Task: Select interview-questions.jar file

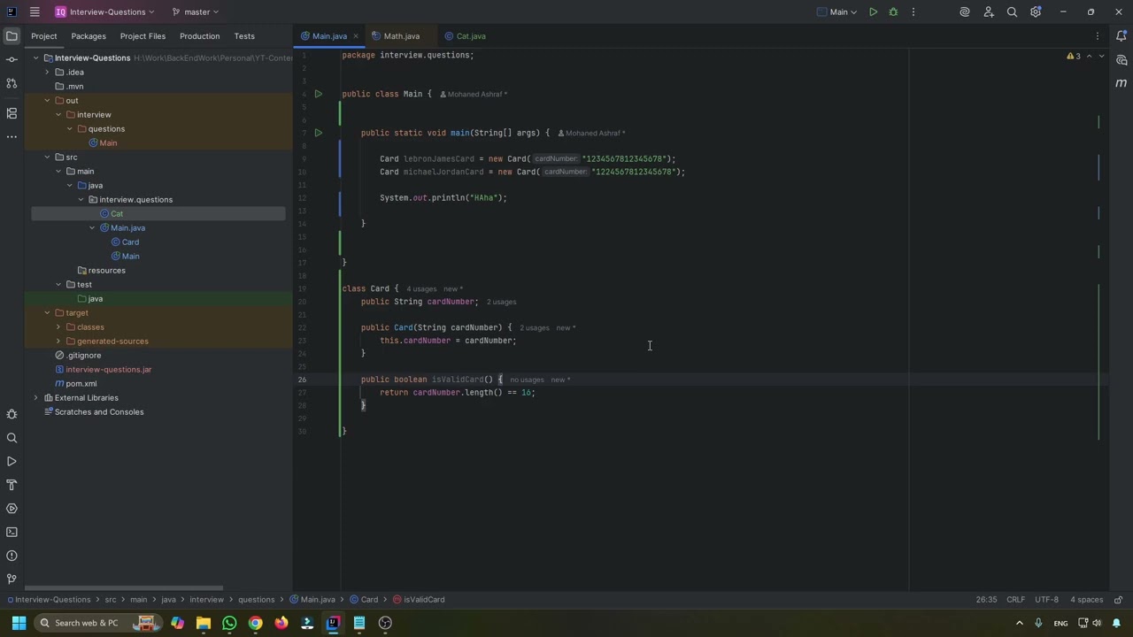Action: (103, 370)
